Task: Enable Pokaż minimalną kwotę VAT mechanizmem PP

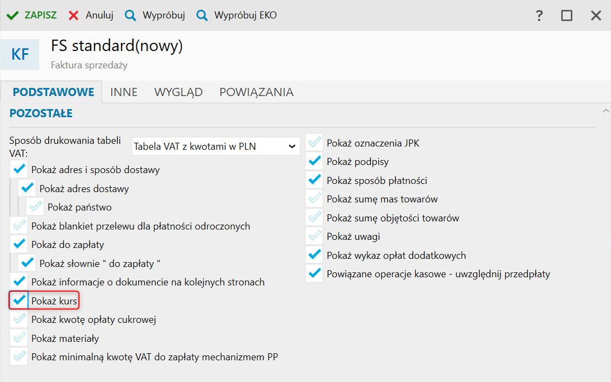Action: pyautogui.click(x=18, y=356)
